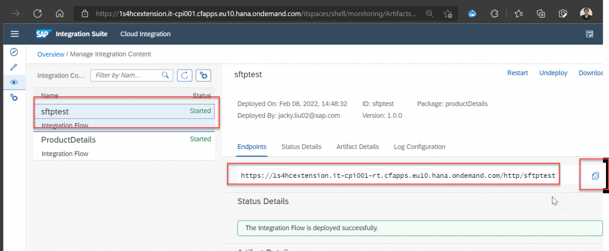Image resolution: width=609 pixels, height=251 pixels.
Task: Open the Overview breadcrumb link
Action: click(x=51, y=54)
